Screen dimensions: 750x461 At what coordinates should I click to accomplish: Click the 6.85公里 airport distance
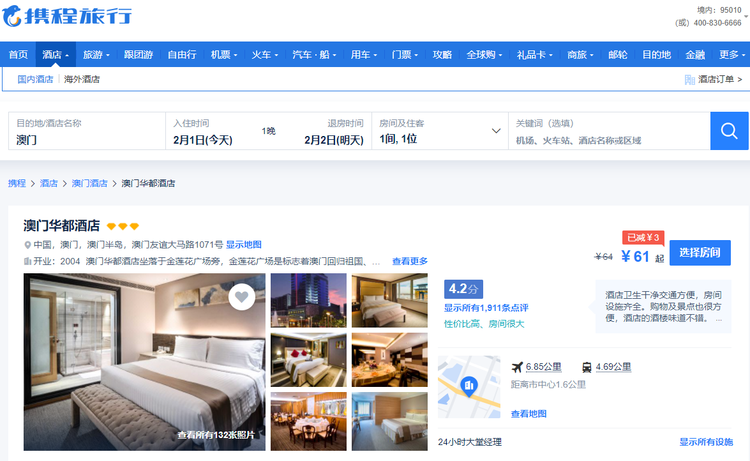[x=543, y=367]
